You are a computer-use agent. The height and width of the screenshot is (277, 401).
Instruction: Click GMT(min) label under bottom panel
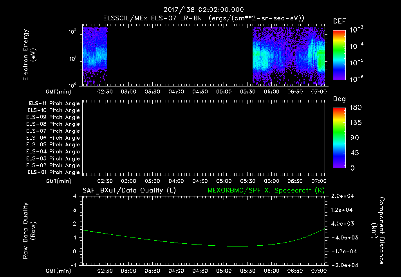click(59, 271)
